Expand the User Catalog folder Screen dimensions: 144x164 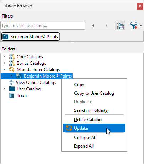tap(4, 89)
